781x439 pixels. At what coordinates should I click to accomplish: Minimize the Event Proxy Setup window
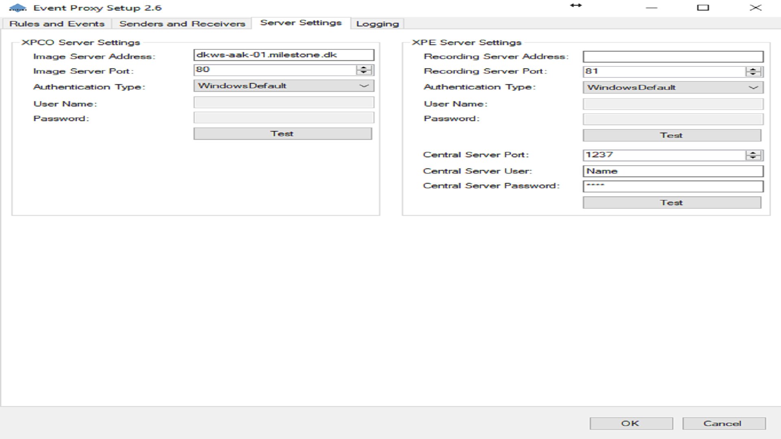(652, 8)
